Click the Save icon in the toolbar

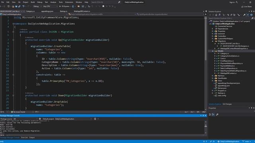(x=16, y=6)
